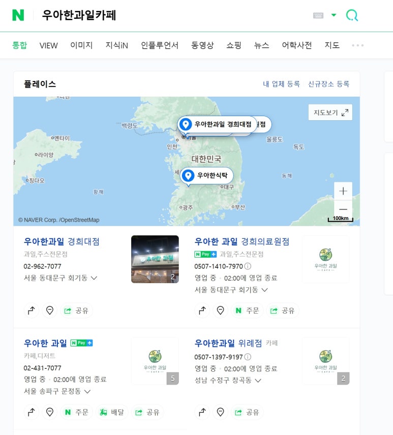
Task: Click the N Pay badge on 경희의료원점
Action: [205, 254]
